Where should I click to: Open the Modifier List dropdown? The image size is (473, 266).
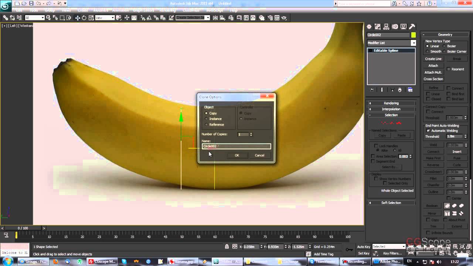(x=413, y=43)
